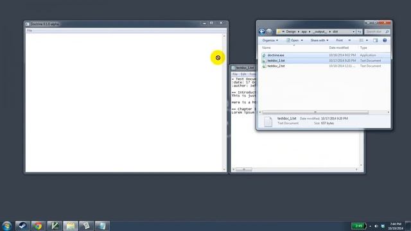
Task: Expand Open button dropdown arrow
Action: point(302,40)
